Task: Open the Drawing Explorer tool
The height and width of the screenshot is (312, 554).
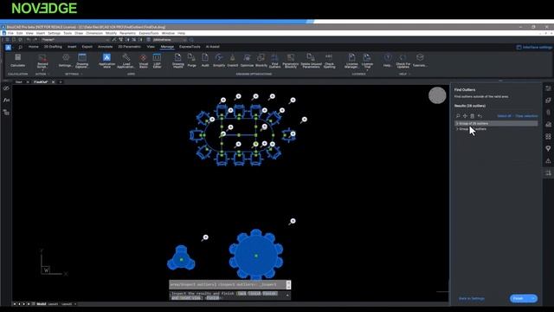Action: pyautogui.click(x=82, y=61)
